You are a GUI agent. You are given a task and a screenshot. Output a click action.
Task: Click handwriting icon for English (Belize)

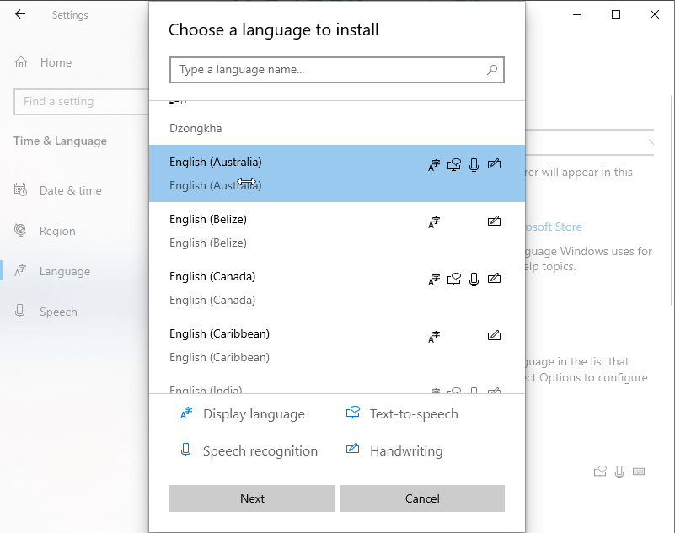pyautogui.click(x=494, y=221)
